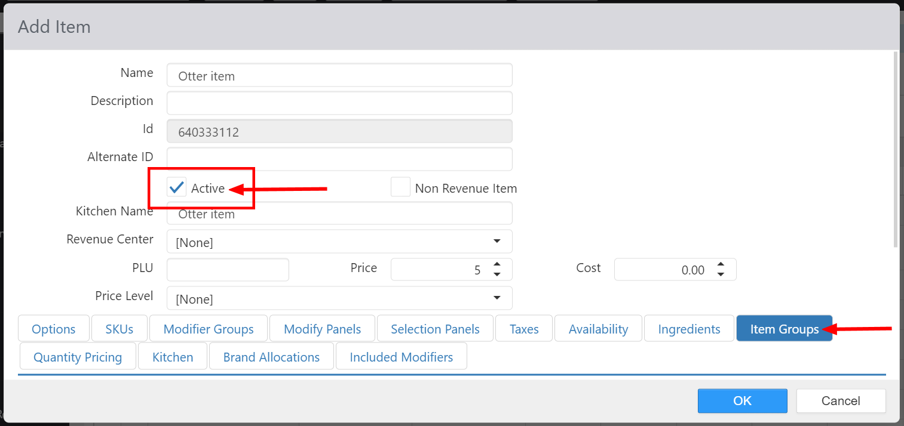This screenshot has height=426, width=904.
Task: Show the Availability tab
Action: 598,329
